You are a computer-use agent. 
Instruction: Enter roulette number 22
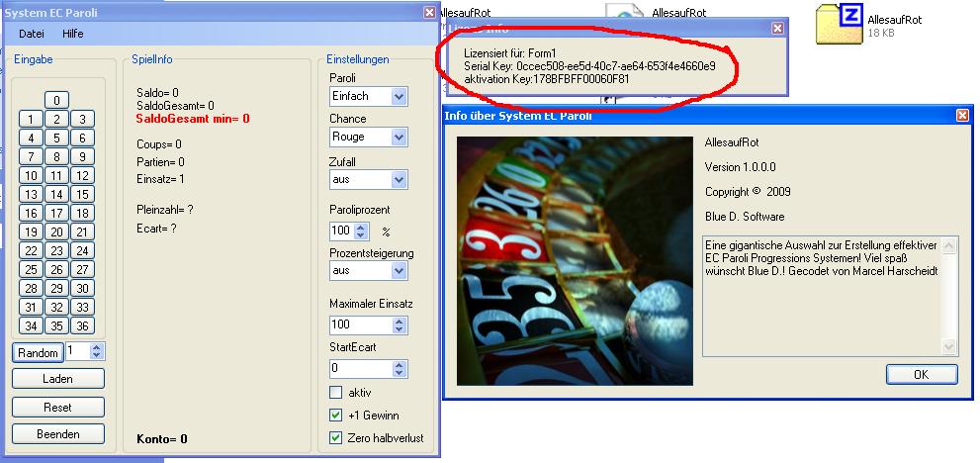point(32,251)
